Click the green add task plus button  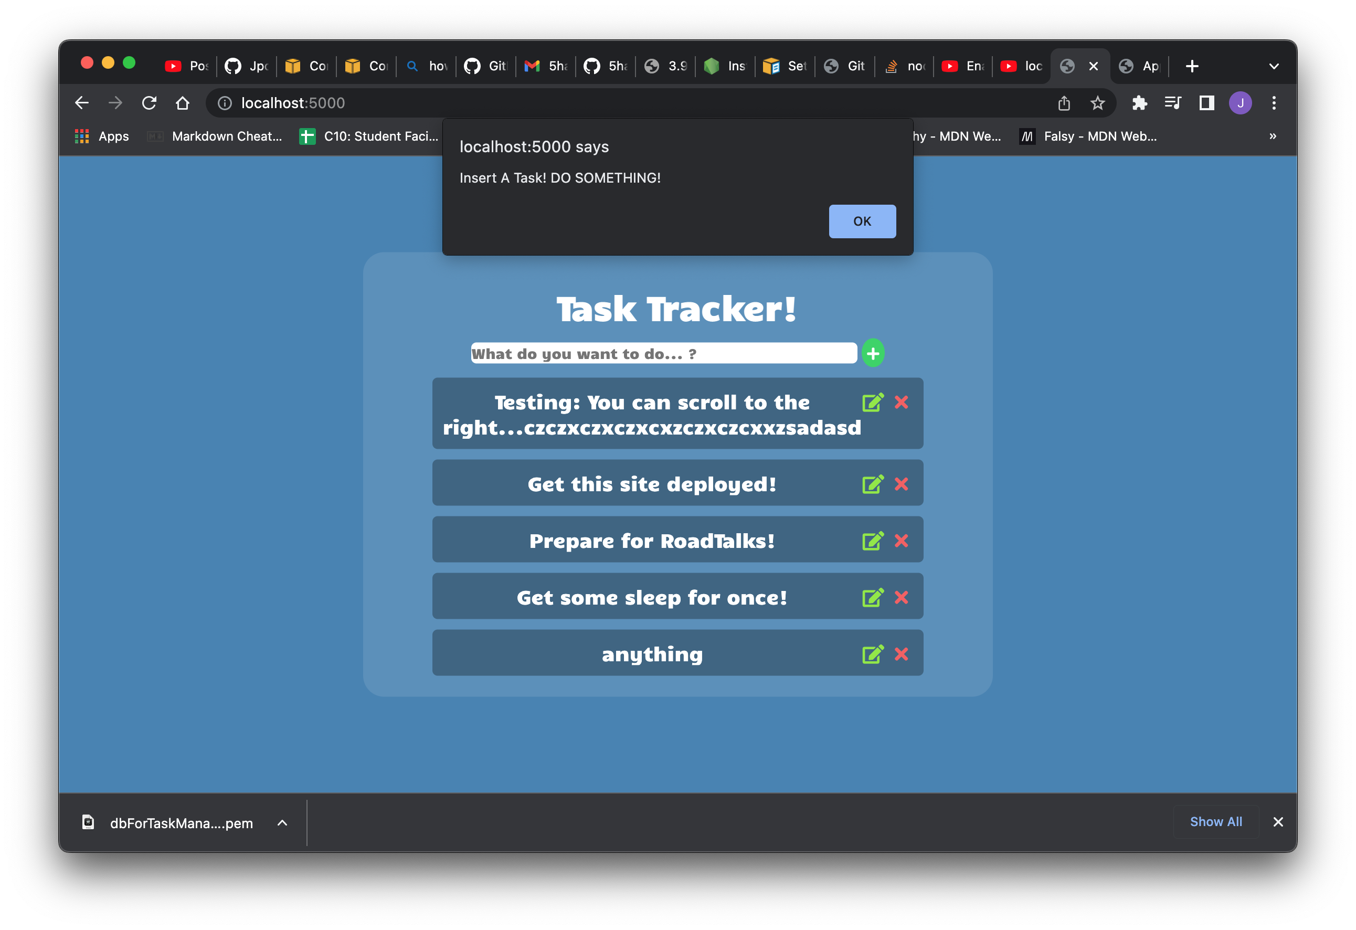coord(872,353)
